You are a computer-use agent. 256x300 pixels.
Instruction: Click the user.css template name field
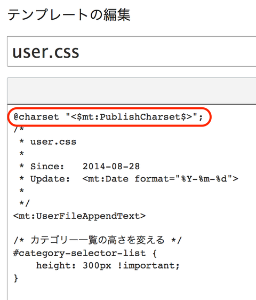tap(132, 51)
